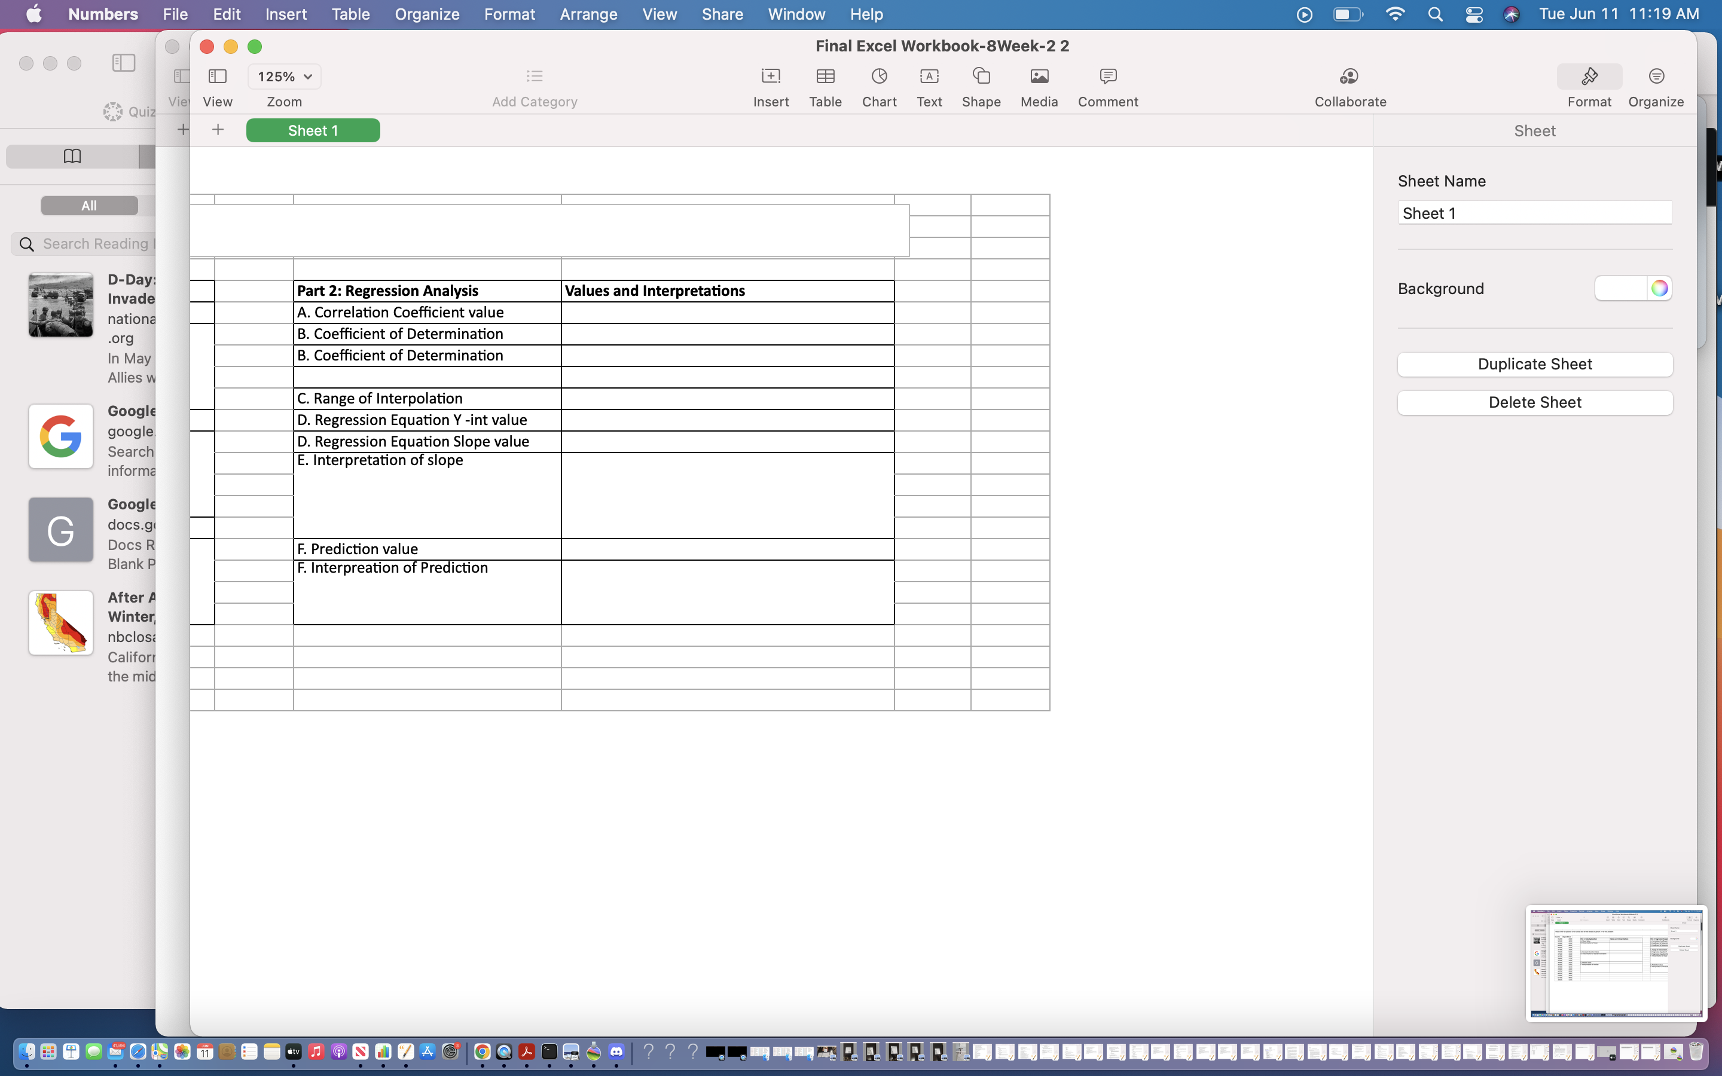Screen dimensions: 1722x1076
Task: Click the Delete Sheet button
Action: tap(1534, 403)
